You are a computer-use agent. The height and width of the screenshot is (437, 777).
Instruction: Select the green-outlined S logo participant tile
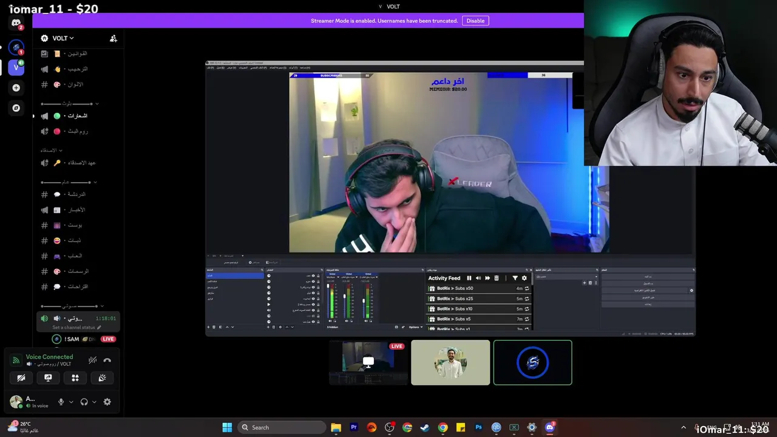pos(532,362)
